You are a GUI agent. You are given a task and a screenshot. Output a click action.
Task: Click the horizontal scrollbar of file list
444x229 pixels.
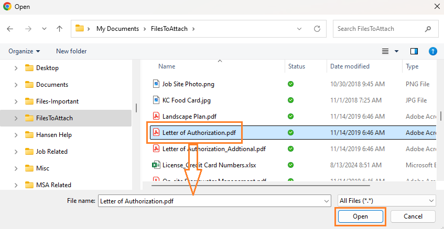tap(260, 184)
